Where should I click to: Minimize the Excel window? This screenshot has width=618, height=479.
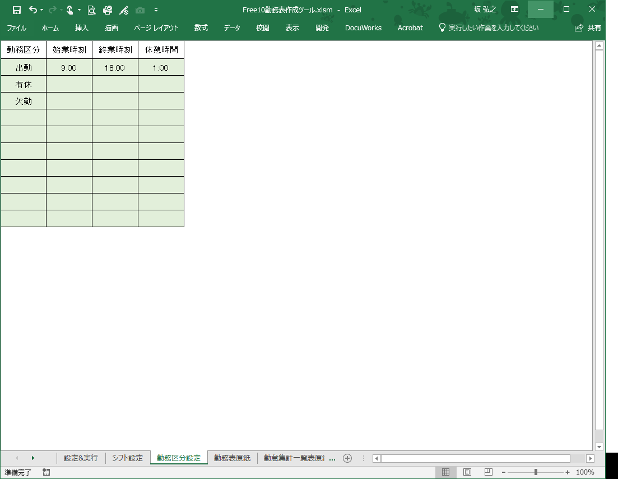(x=541, y=9)
